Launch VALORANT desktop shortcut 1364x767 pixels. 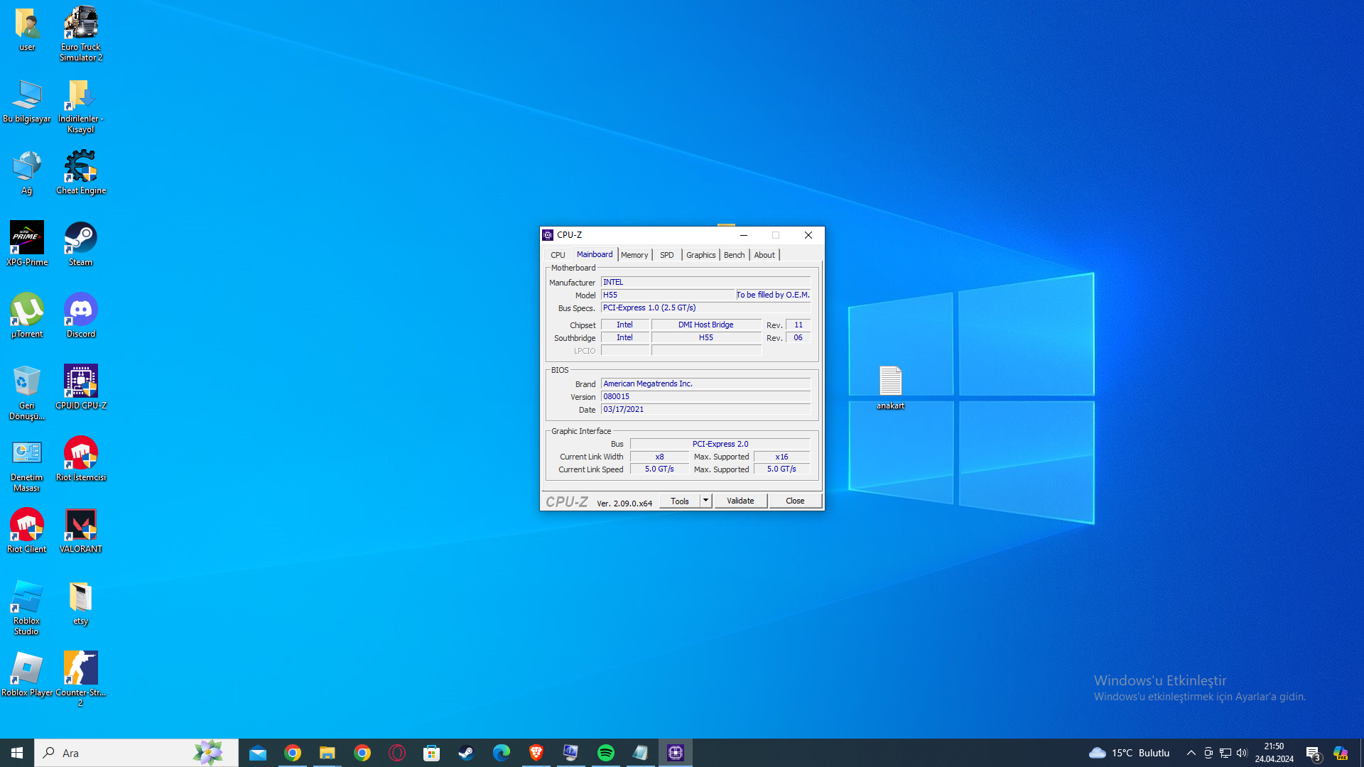click(80, 531)
